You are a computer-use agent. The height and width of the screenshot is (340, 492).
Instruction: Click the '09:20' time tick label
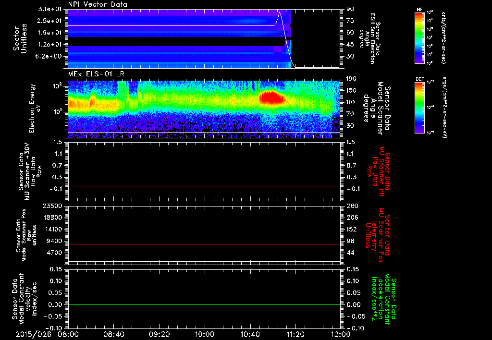pyautogui.click(x=159, y=335)
